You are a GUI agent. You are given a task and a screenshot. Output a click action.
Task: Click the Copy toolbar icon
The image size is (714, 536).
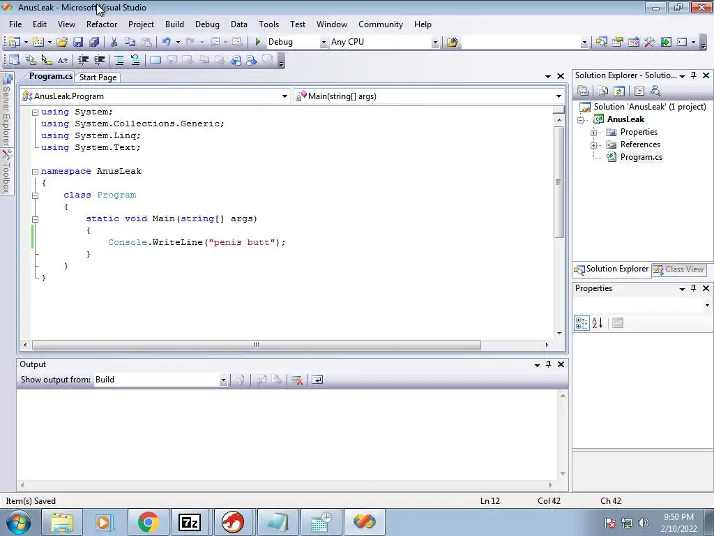130,42
